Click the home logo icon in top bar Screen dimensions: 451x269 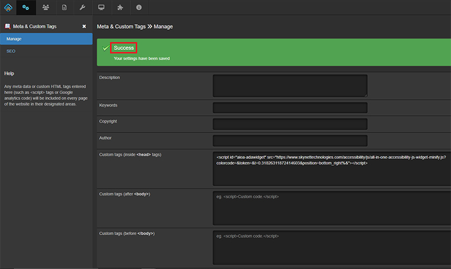tap(8, 7)
